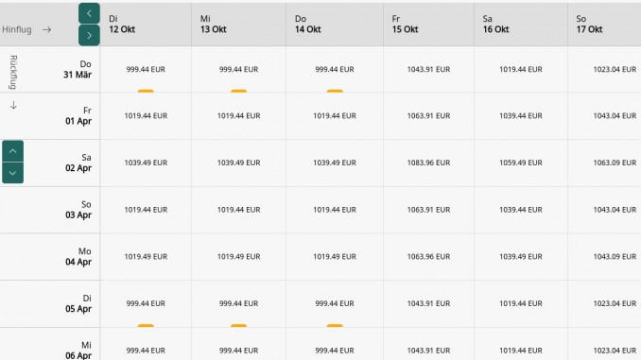
Task: Pick 1019.49 EUR fare for 14 Okt / 04 Apr
Action: 335,257
